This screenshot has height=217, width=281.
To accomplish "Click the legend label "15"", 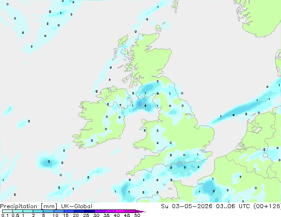I will [x=66, y=215].
